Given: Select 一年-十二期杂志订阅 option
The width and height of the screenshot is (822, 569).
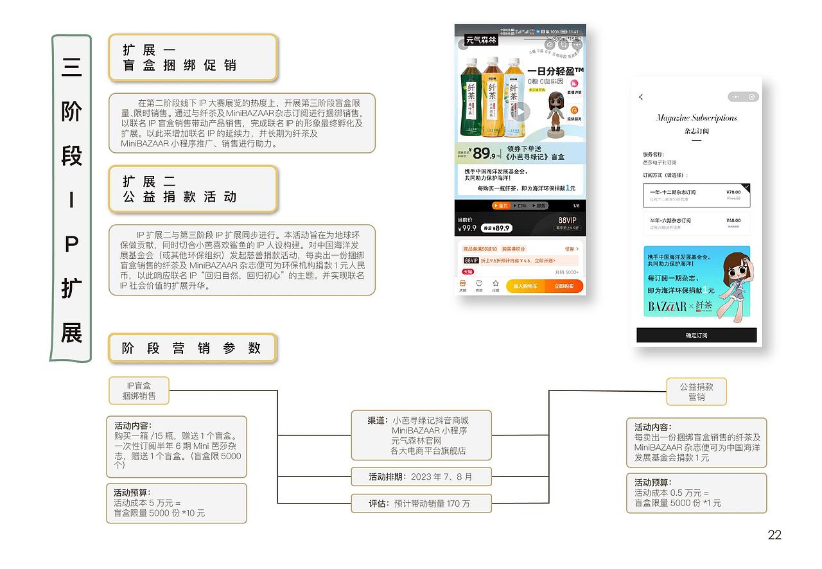Looking at the screenshot, I should pos(696,195).
